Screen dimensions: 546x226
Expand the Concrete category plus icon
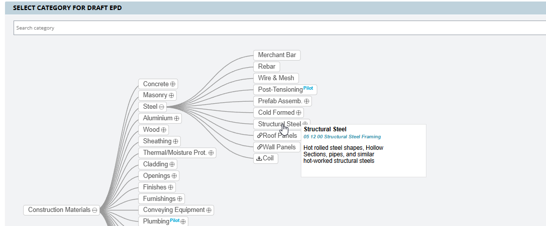[173, 84]
